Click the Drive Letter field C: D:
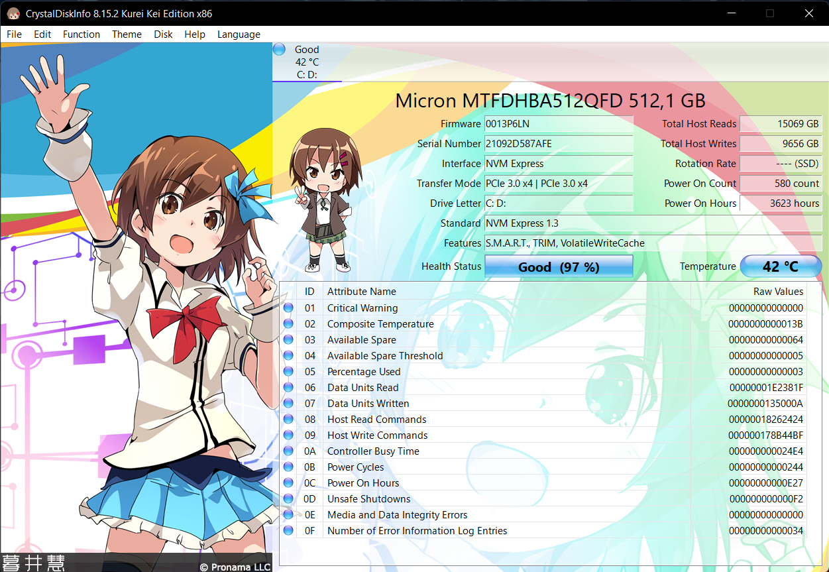Image resolution: width=829 pixels, height=572 pixels. point(559,203)
